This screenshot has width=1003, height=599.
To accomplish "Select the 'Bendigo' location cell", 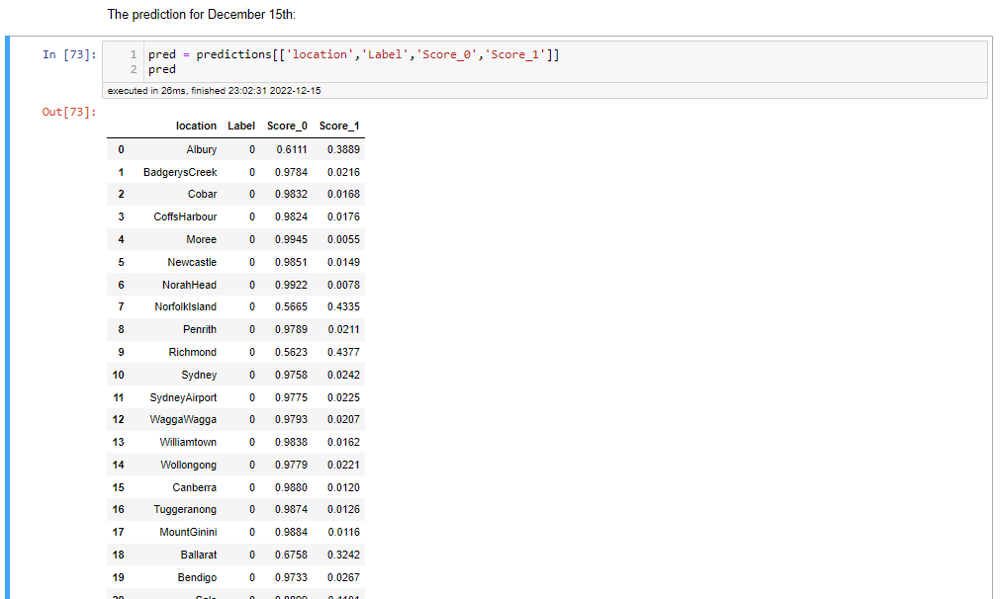I will 197,578.
